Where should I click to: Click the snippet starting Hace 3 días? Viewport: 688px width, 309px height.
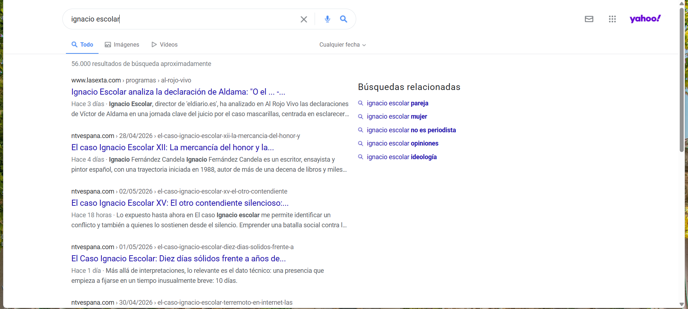point(210,109)
